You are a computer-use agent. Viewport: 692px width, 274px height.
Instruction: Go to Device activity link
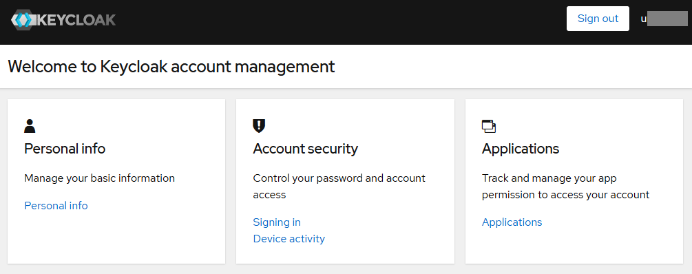(289, 239)
